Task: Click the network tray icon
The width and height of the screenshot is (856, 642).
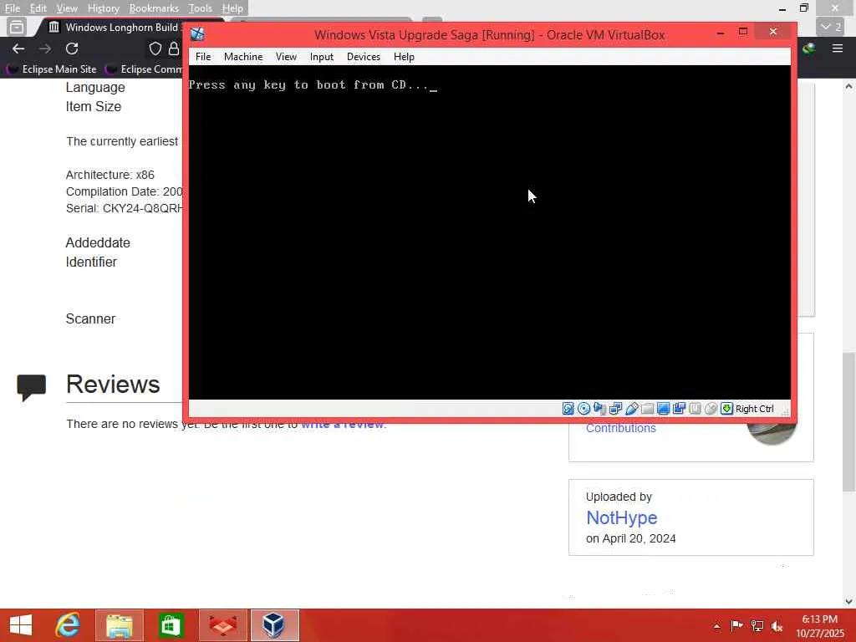Action: coord(757,625)
